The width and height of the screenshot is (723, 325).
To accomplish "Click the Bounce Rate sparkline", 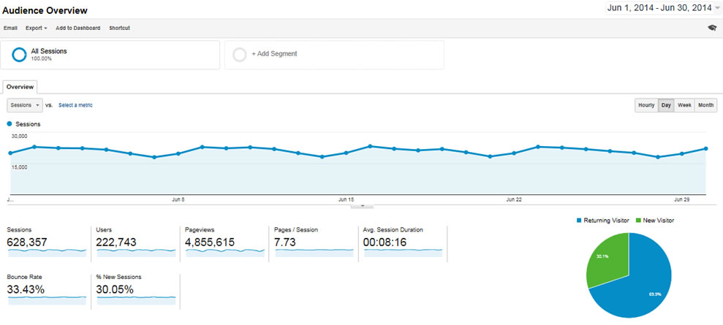I will coord(47,298).
